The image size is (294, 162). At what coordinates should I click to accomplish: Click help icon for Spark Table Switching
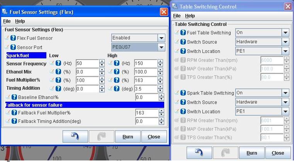pyautogui.click(x=183, y=93)
